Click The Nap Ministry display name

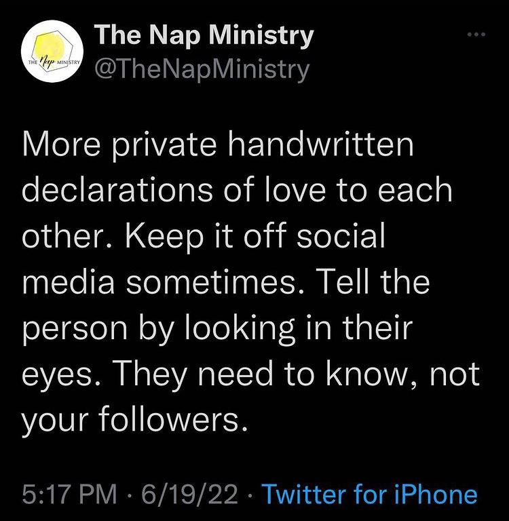(204, 35)
